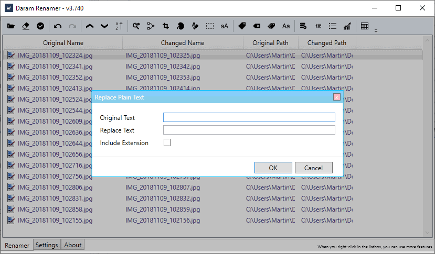Screen dimensions: 435x254
Task: Click the list scrollbar down arrow
Action: coord(427,233)
